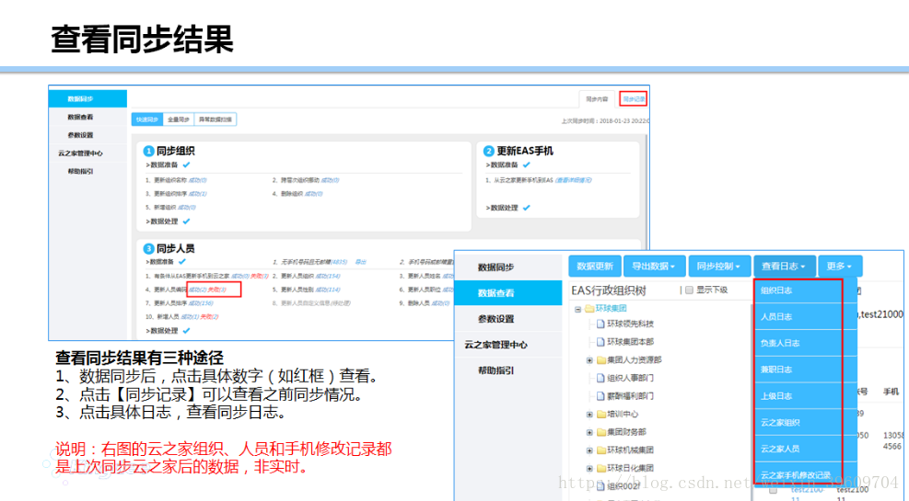909x501 pixels.
Task: Click folder icon of 集团财务部
Action: 601,432
